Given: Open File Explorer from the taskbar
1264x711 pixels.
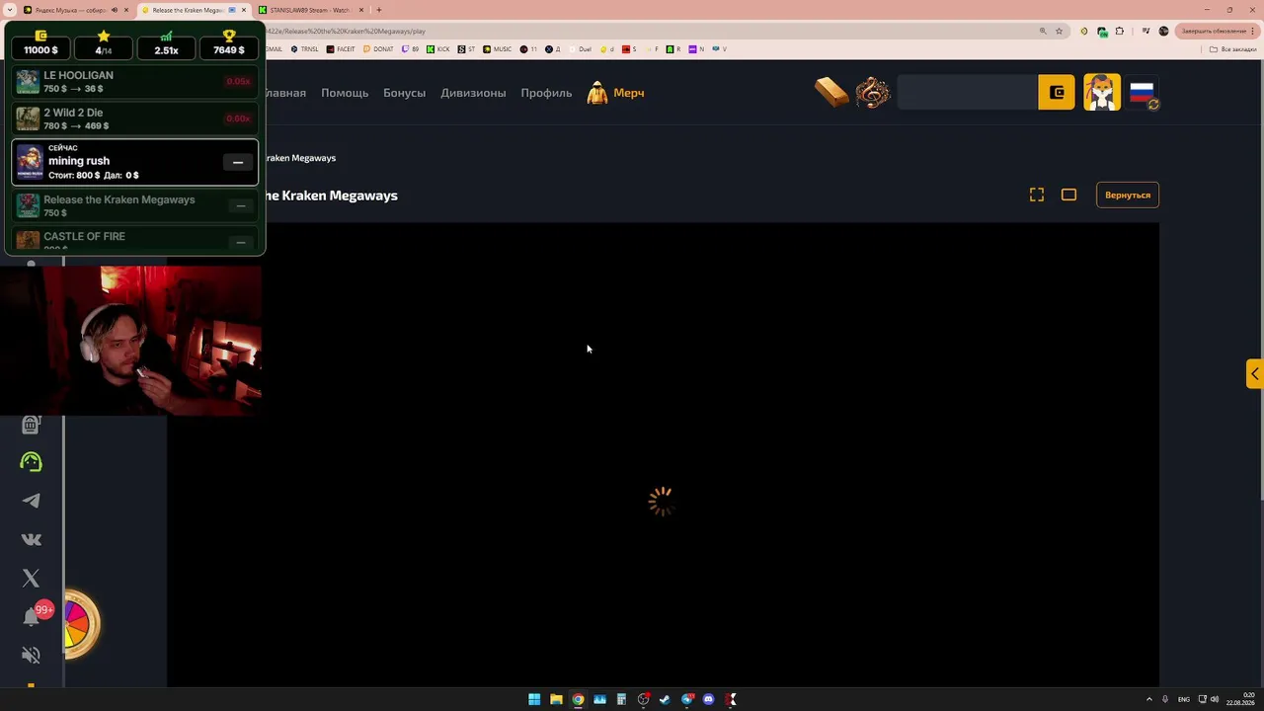Looking at the screenshot, I should [x=556, y=699].
